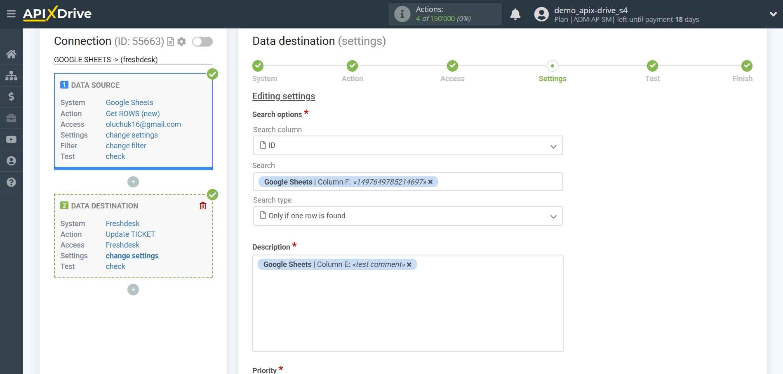The height and width of the screenshot is (374, 783).
Task: Open the user profile sidebar icon
Action: pos(11,161)
